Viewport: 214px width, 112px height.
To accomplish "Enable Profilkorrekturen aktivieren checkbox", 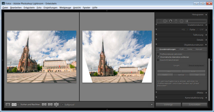I will [158, 54].
